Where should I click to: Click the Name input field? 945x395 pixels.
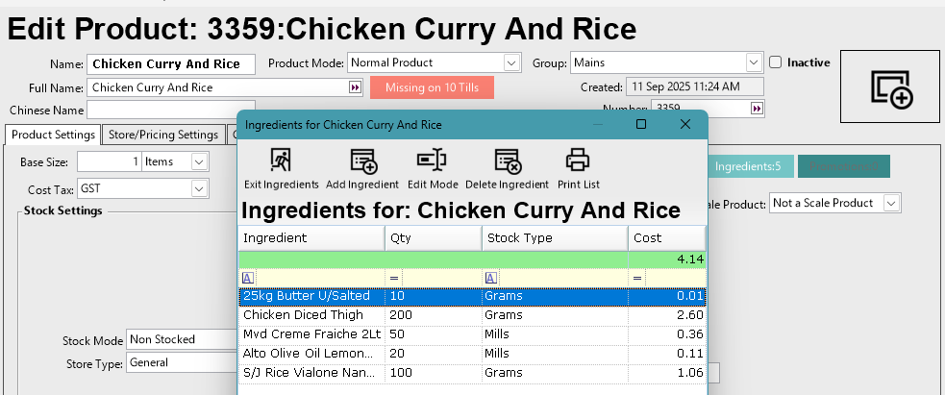click(171, 64)
